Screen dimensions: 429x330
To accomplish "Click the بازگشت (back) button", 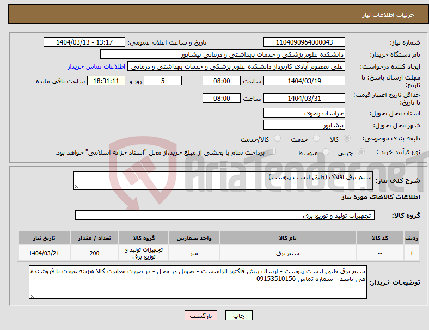I will (x=201, y=315).
